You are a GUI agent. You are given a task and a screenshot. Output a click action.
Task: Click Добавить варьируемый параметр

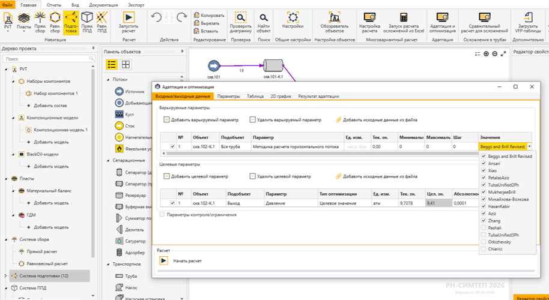201,119
